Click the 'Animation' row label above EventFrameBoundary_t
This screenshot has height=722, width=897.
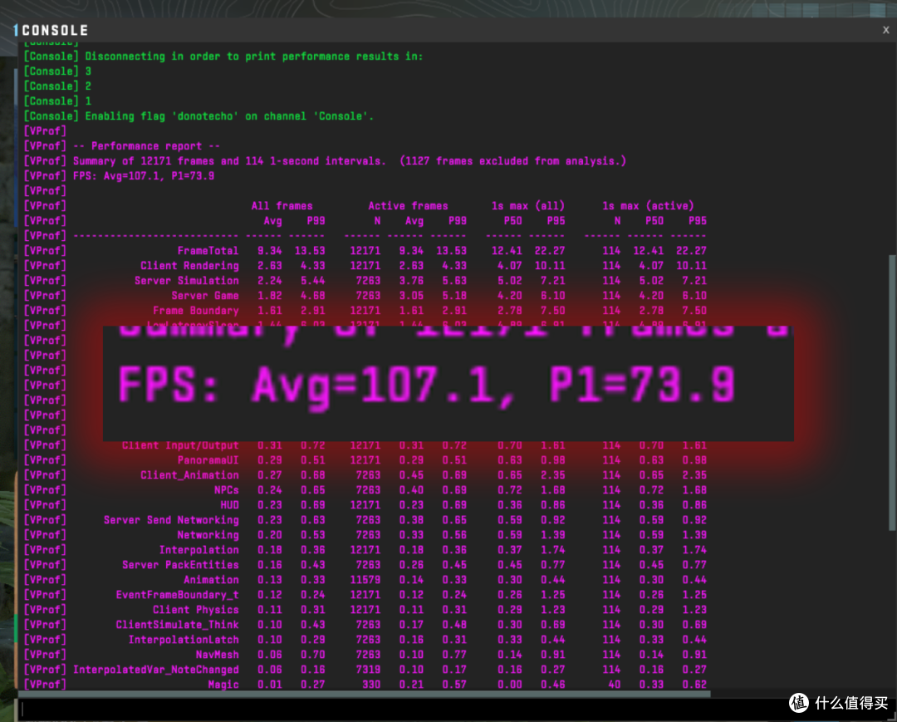[x=211, y=580]
